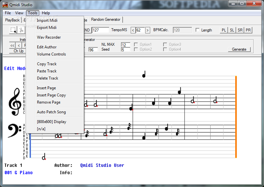Click the PL button

tap(224, 30)
